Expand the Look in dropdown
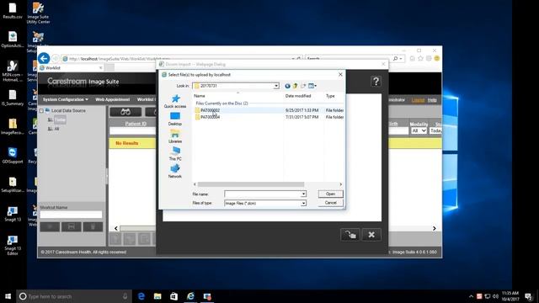The width and height of the screenshot is (539, 303). coord(276,86)
